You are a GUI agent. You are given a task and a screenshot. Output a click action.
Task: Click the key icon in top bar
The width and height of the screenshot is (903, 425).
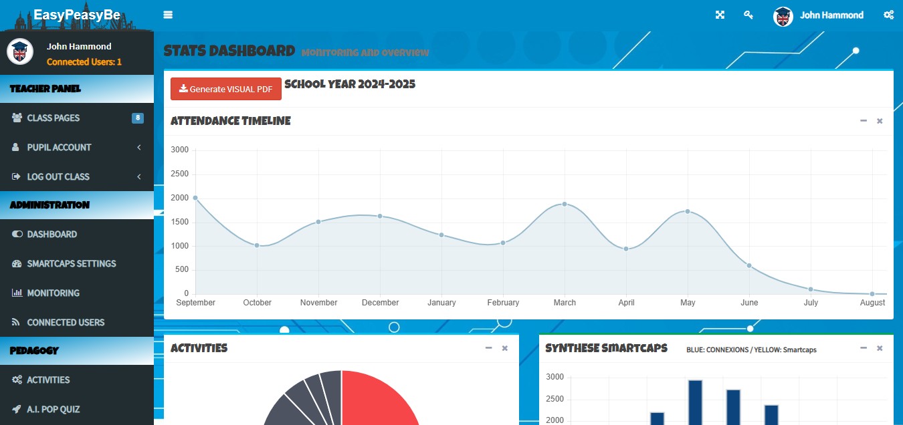(x=748, y=15)
